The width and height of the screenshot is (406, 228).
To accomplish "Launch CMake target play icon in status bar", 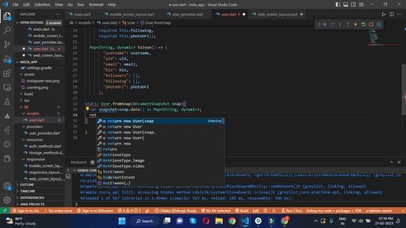I will [x=274, y=211].
